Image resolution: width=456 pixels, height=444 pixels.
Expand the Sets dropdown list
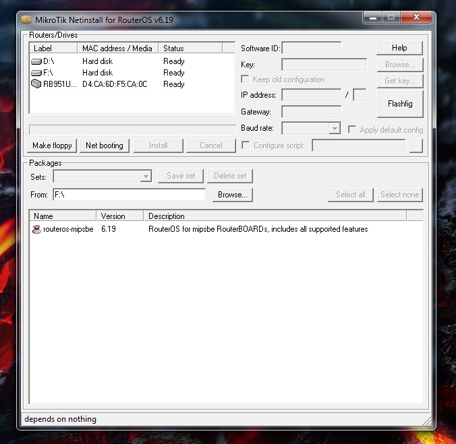point(146,177)
